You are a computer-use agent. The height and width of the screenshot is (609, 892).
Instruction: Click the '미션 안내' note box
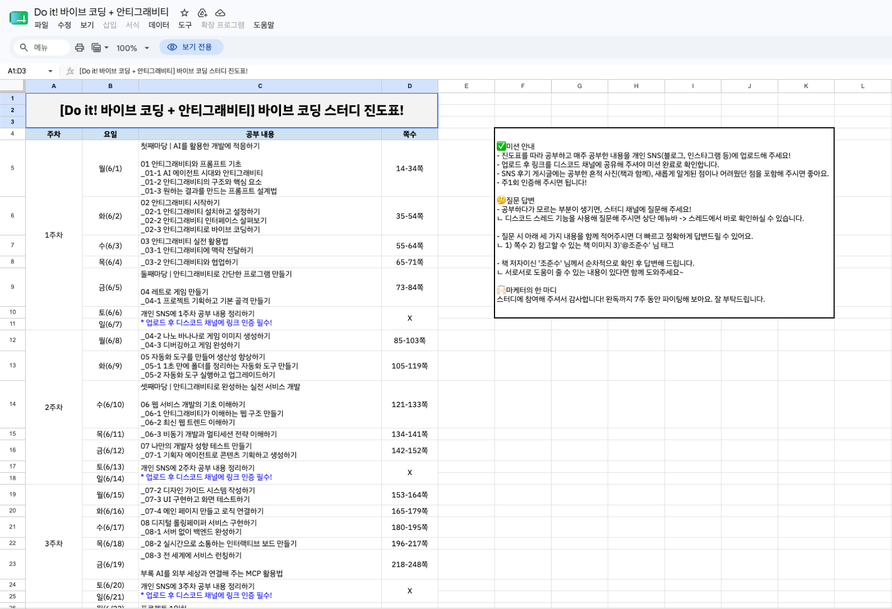[x=664, y=223]
